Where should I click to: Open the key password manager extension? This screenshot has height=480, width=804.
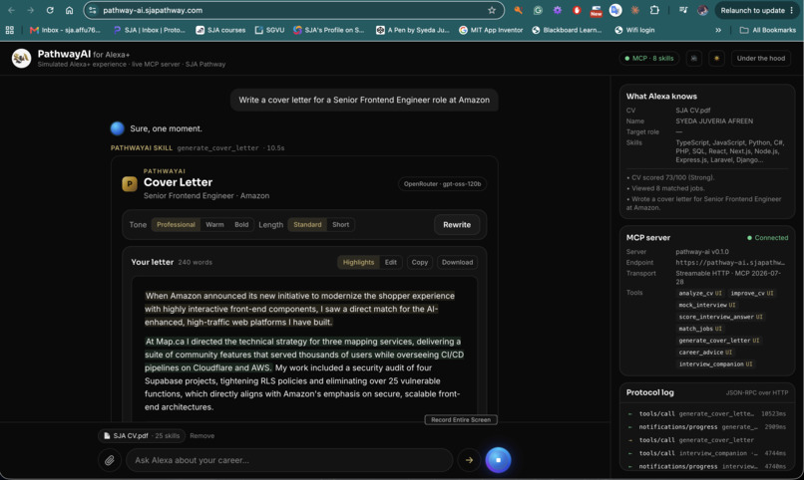518,10
